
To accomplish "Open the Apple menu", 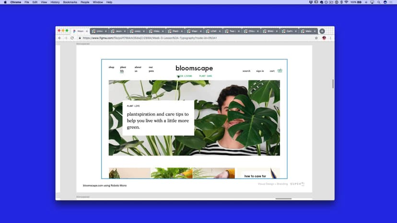I will [5, 2].
